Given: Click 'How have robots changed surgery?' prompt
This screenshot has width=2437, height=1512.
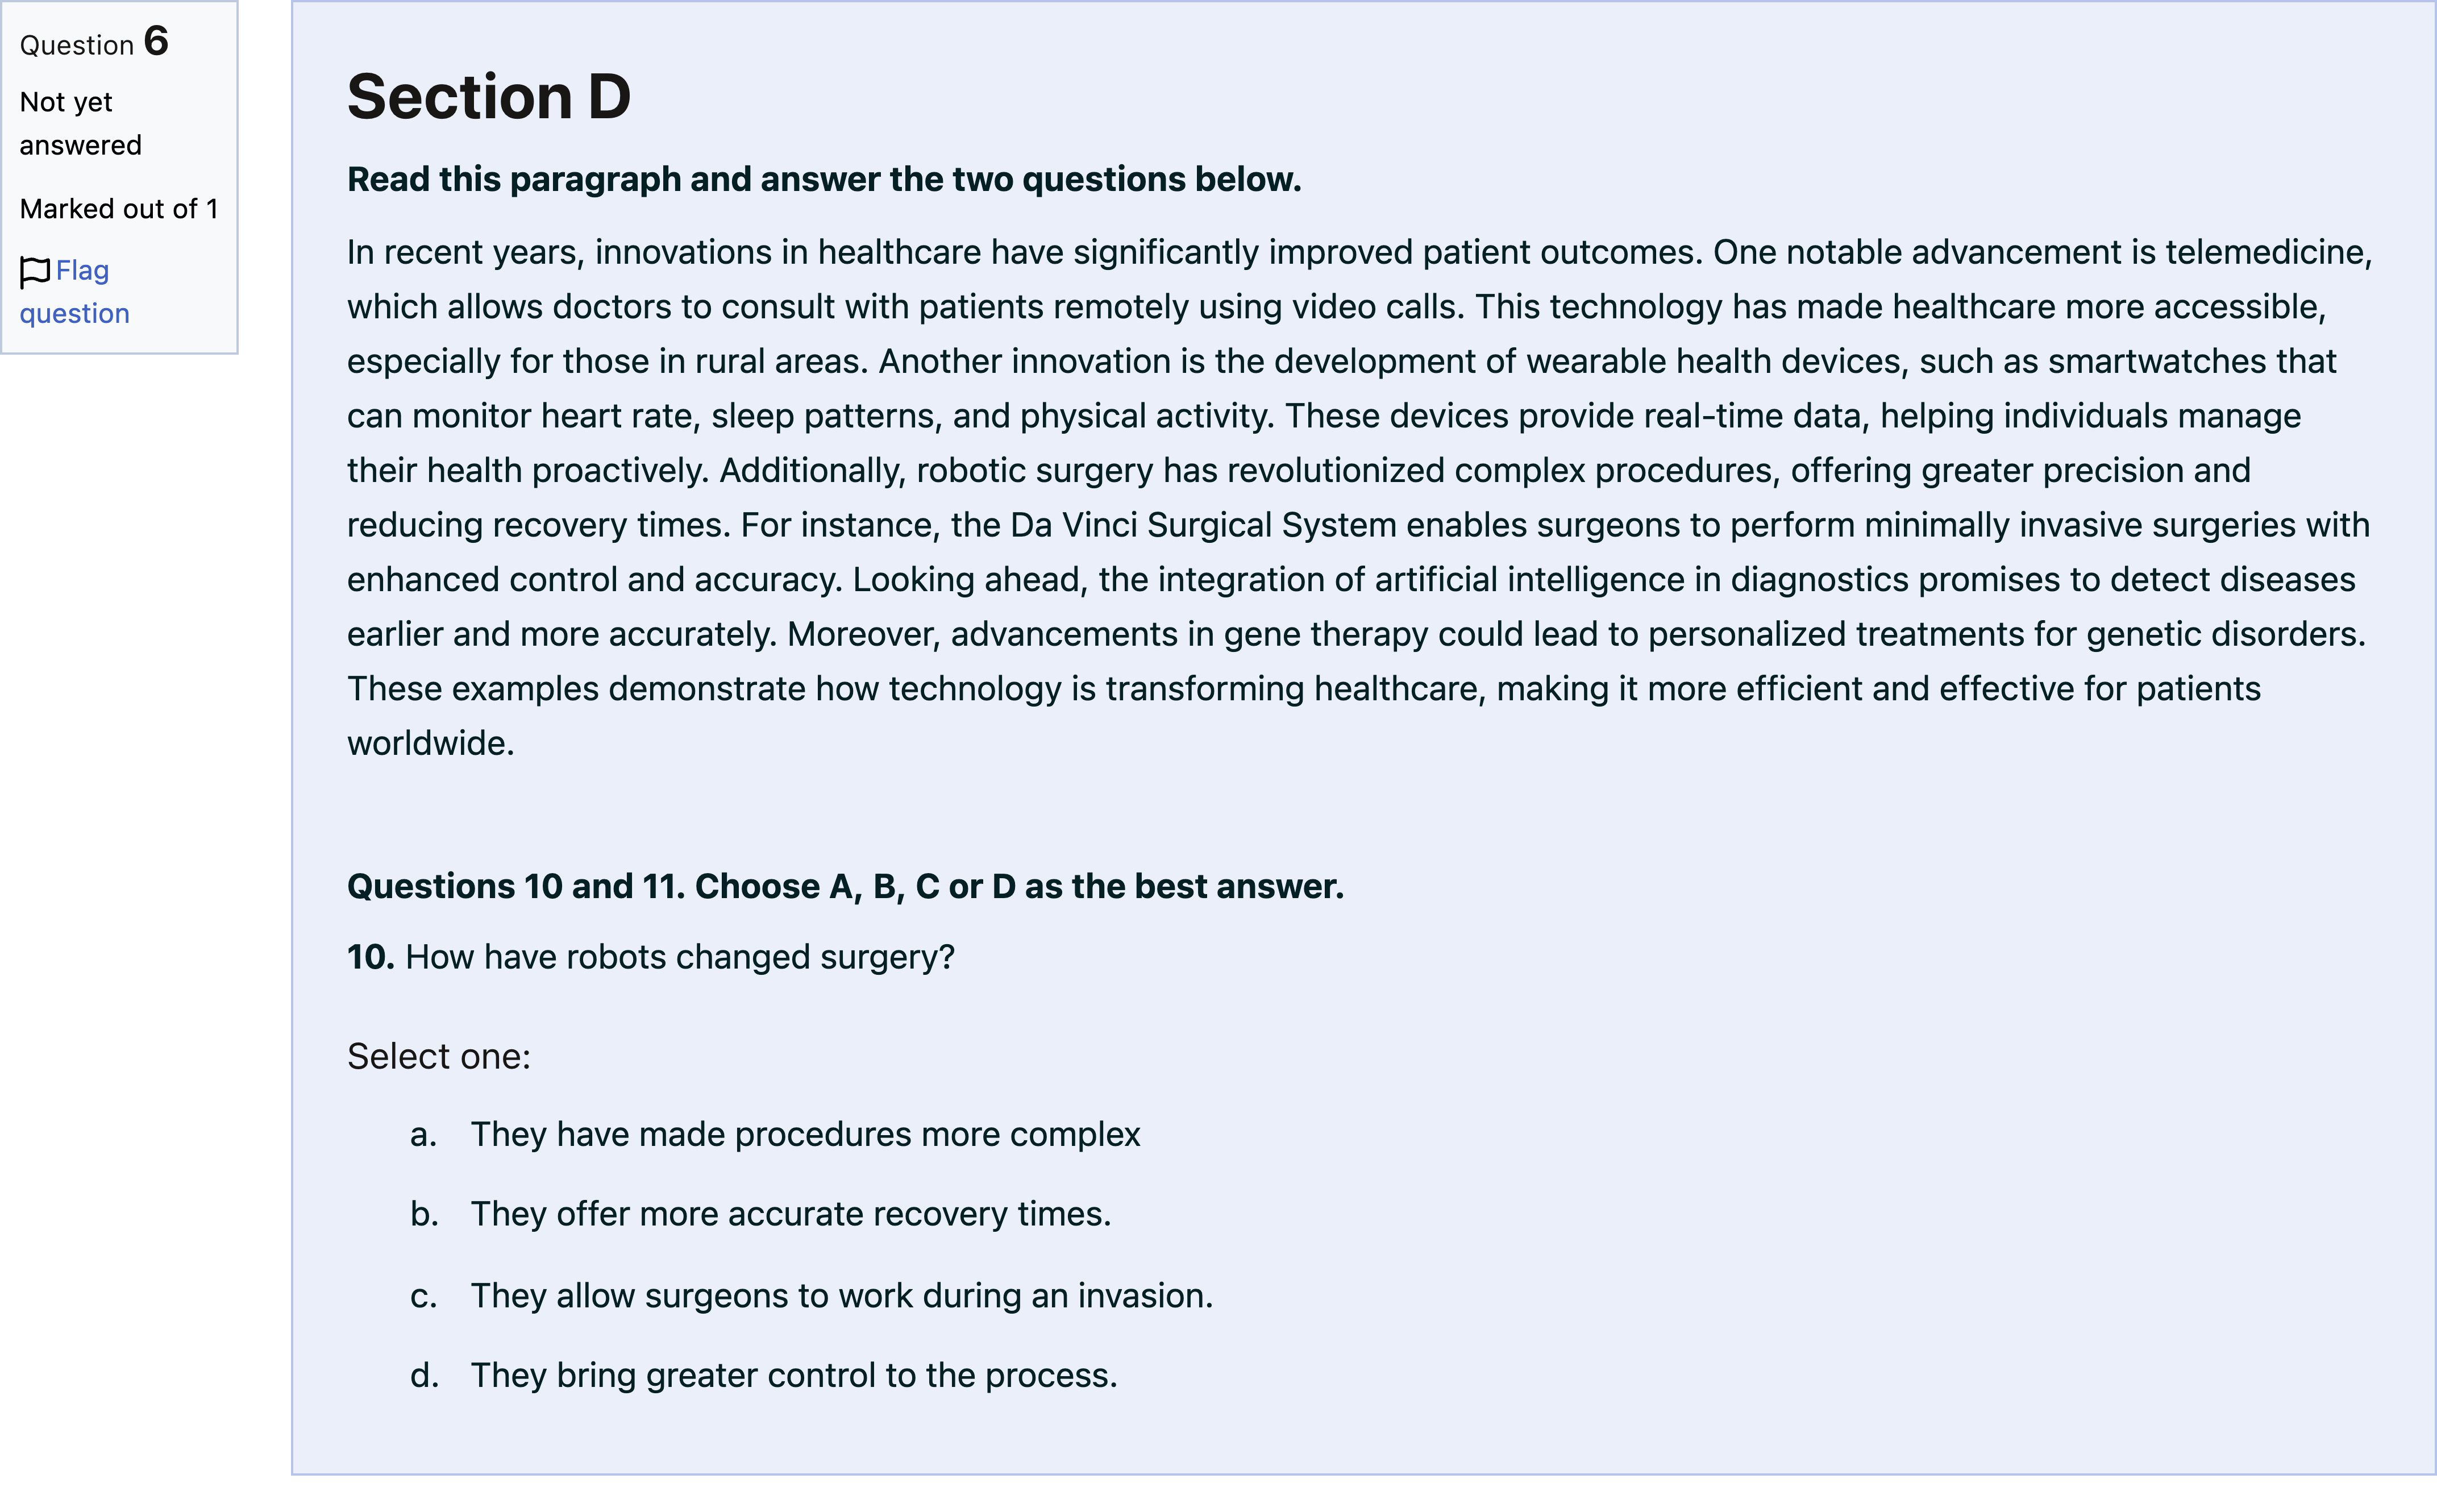Looking at the screenshot, I should [680, 958].
